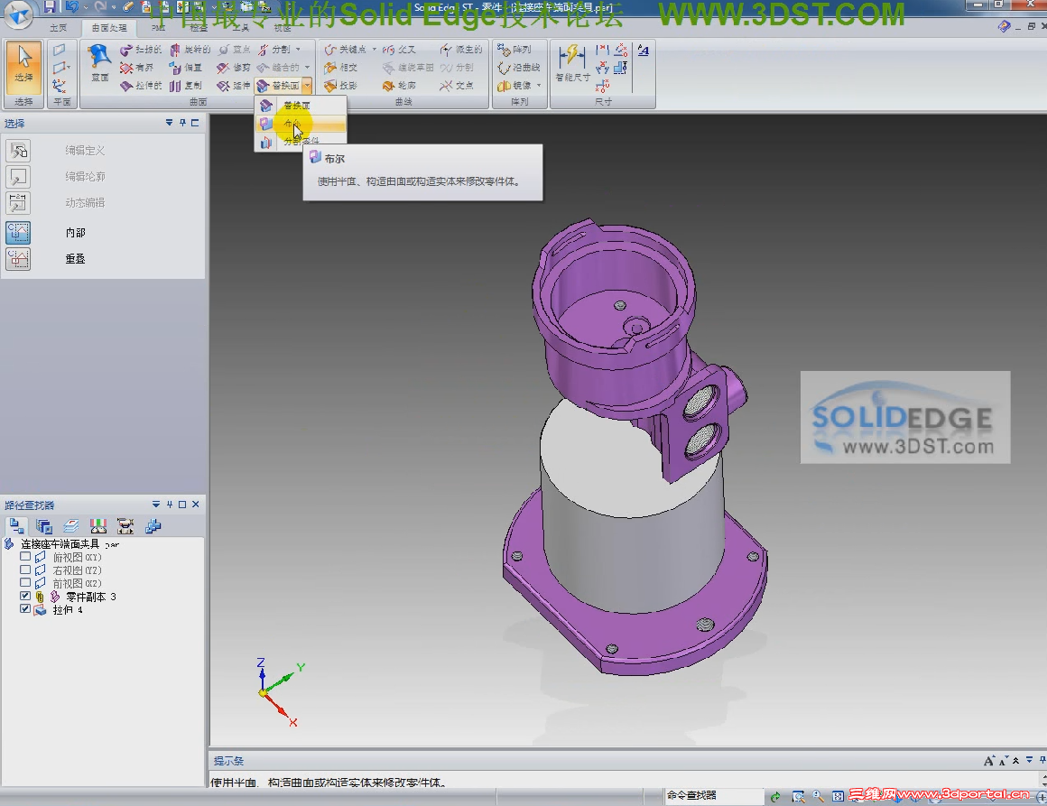The height and width of the screenshot is (806, 1047).
Task: Click the 替换面 Replace Face ribbon button
Action: coord(278,86)
